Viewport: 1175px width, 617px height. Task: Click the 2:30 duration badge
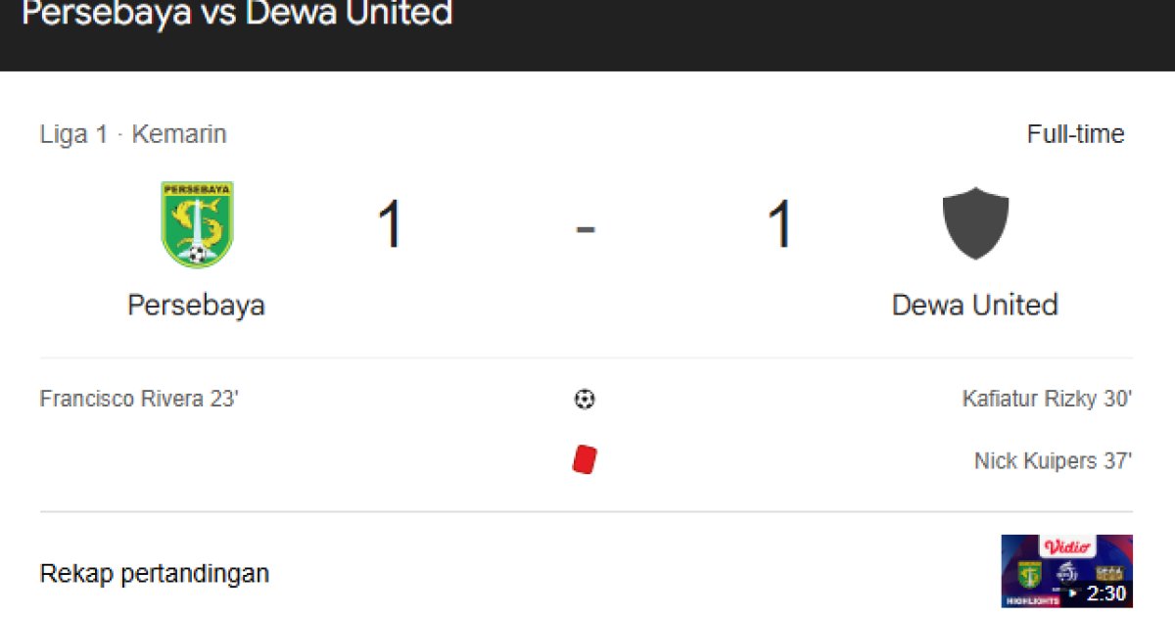(x=1105, y=593)
